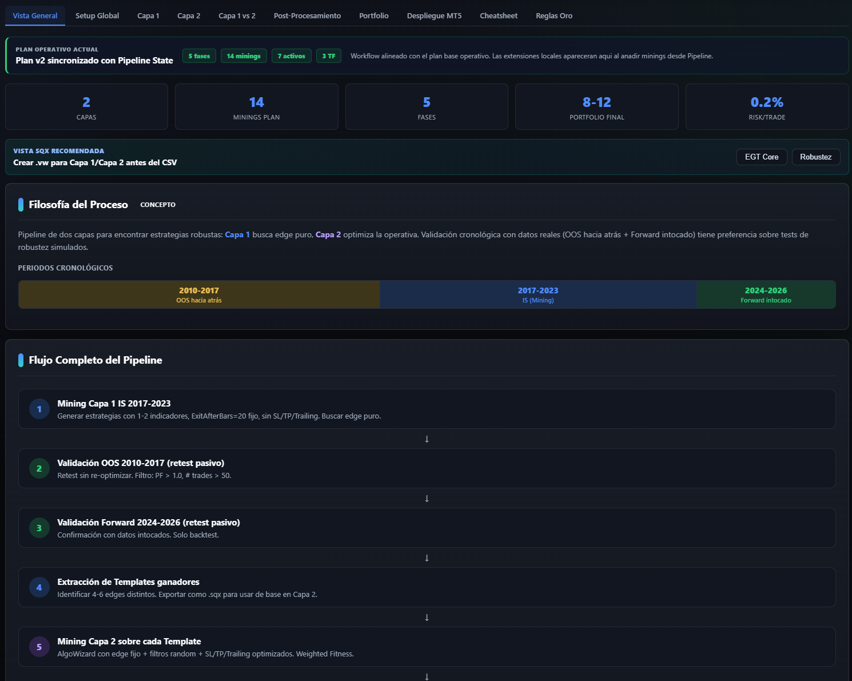
Task: Open the Capa 2 tab
Action: pyautogui.click(x=189, y=15)
